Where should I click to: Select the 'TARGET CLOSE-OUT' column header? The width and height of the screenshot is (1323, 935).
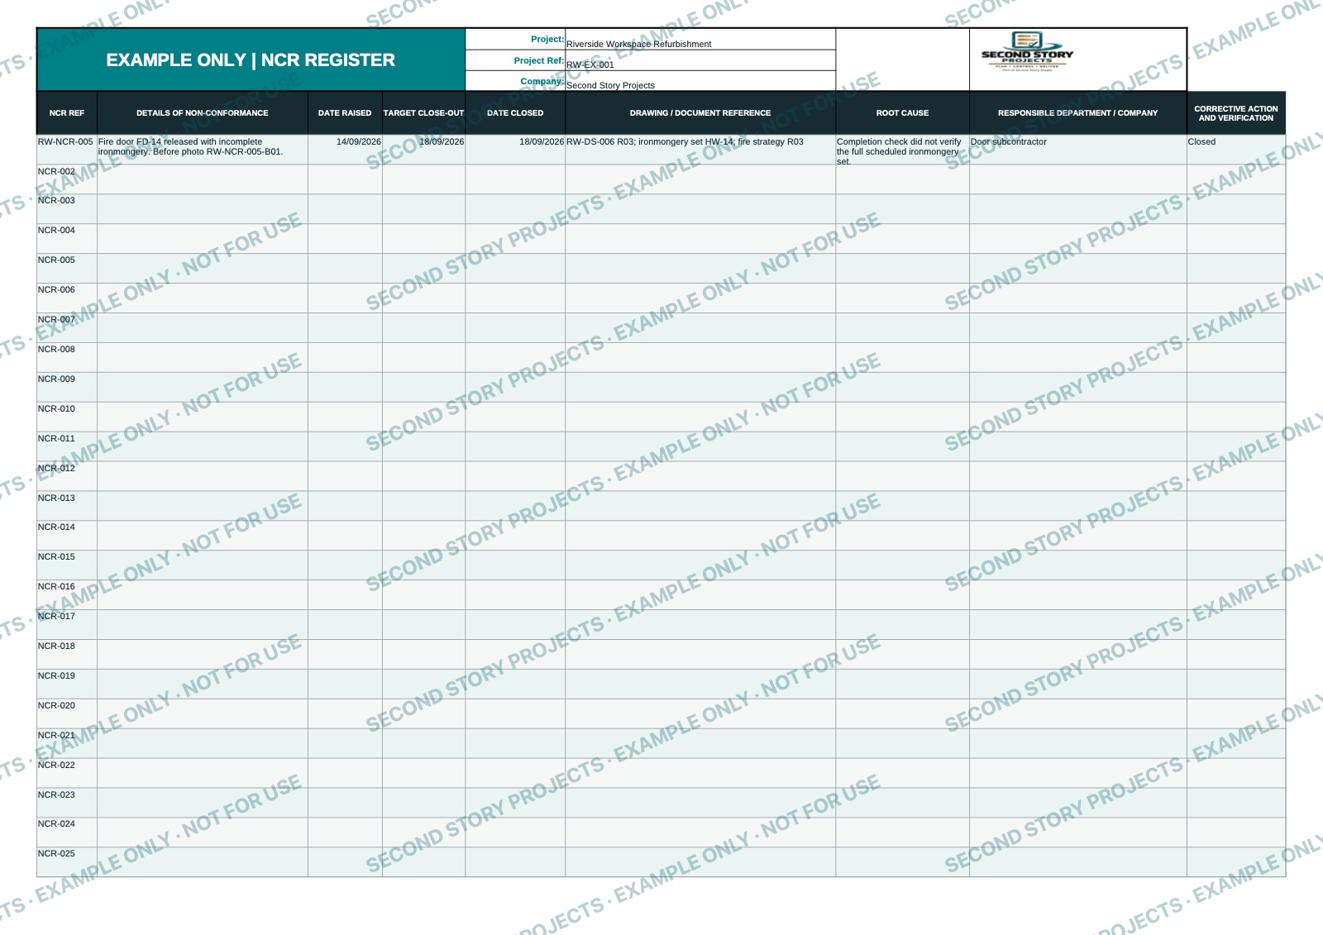(x=423, y=113)
